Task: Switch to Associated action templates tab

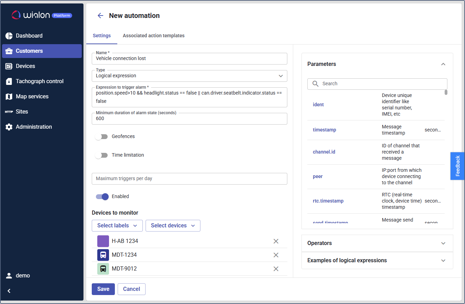Action: pos(154,36)
